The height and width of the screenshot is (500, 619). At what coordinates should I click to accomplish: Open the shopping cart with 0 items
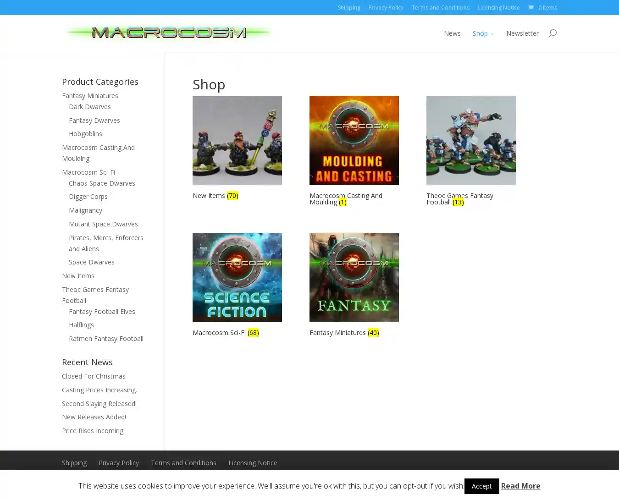coord(542,7)
